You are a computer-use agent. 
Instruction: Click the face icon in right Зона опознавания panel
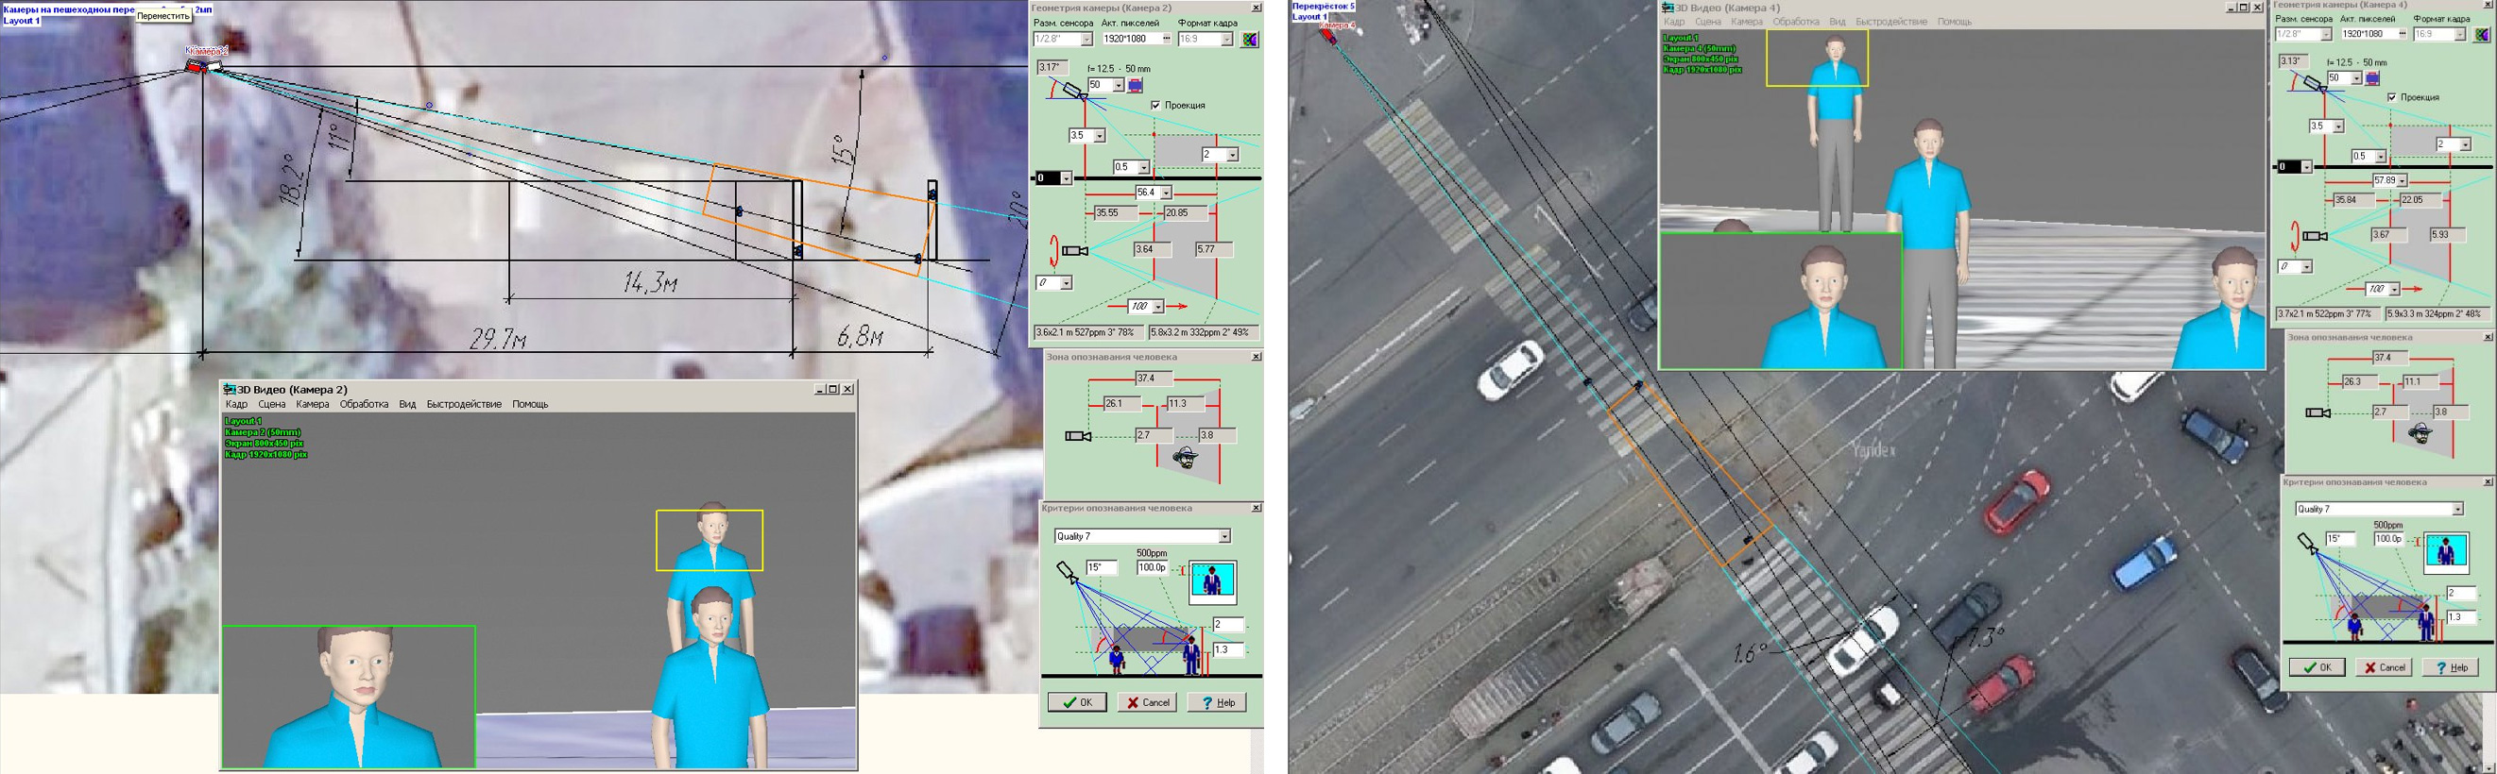(x=2420, y=433)
